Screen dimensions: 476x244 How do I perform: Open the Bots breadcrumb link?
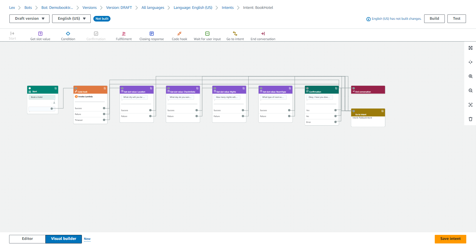tap(28, 8)
